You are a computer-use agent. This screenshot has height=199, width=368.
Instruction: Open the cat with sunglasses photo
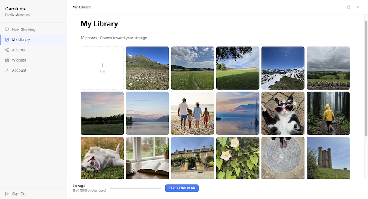point(283,113)
